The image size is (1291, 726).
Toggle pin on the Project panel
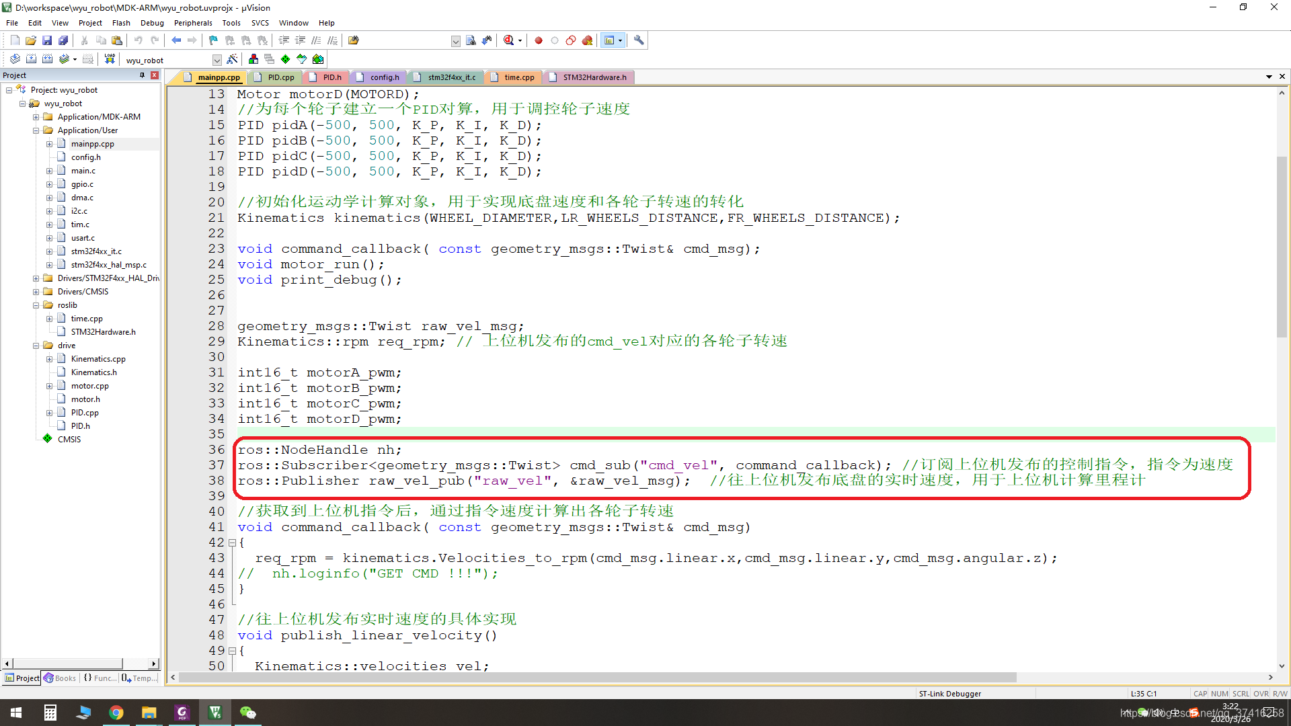[x=142, y=75]
